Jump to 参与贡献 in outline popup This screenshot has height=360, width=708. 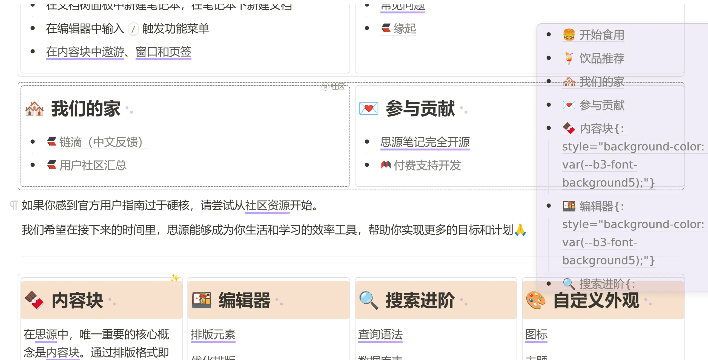point(601,105)
